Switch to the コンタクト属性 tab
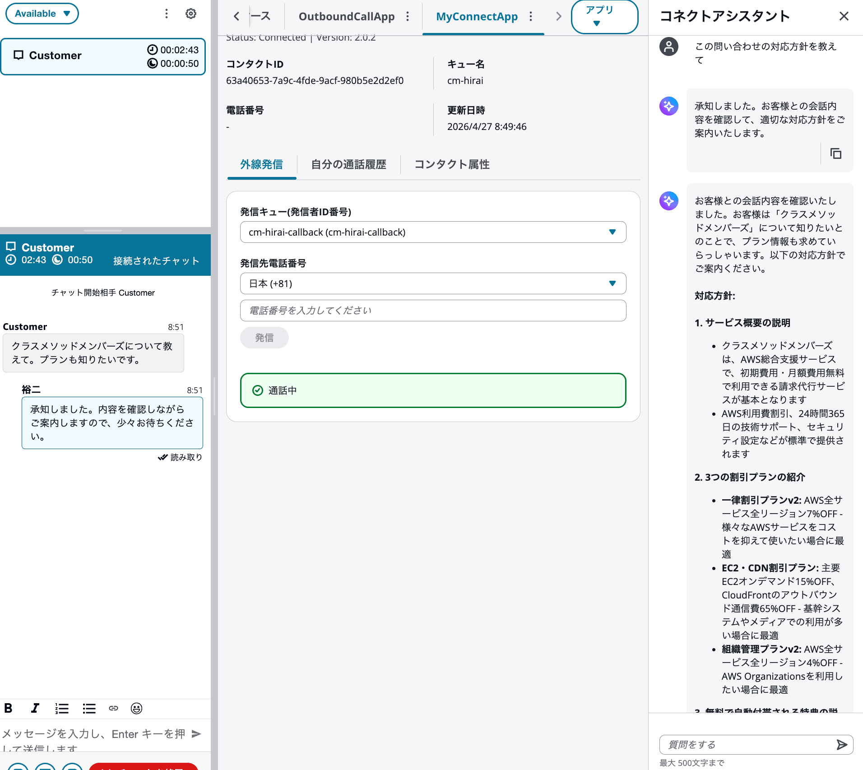Screen dimensions: 863x770 (451, 164)
